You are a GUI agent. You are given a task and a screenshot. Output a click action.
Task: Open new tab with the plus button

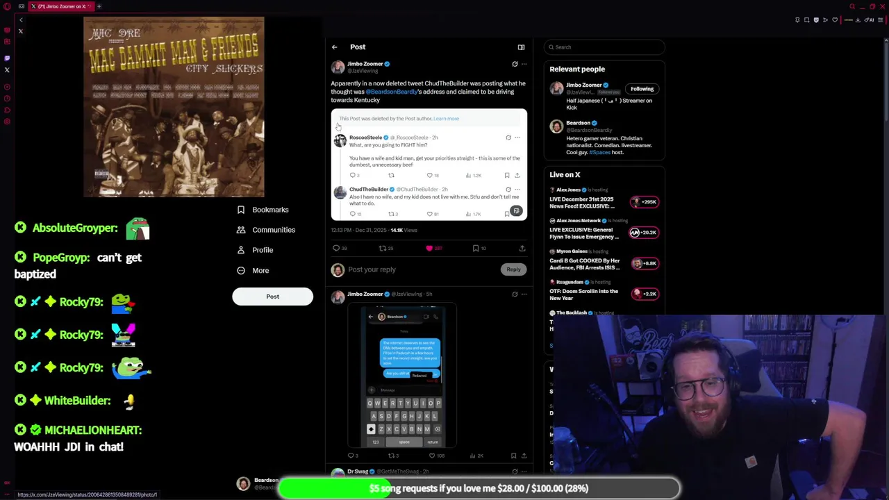pyautogui.click(x=99, y=6)
